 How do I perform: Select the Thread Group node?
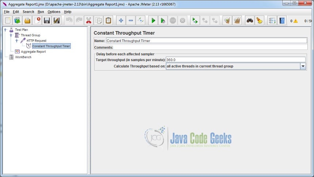pos(30,35)
